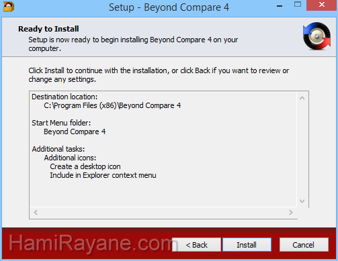Maximize the setup window
Image resolution: width=338 pixels, height=261 pixels.
[298, 5]
